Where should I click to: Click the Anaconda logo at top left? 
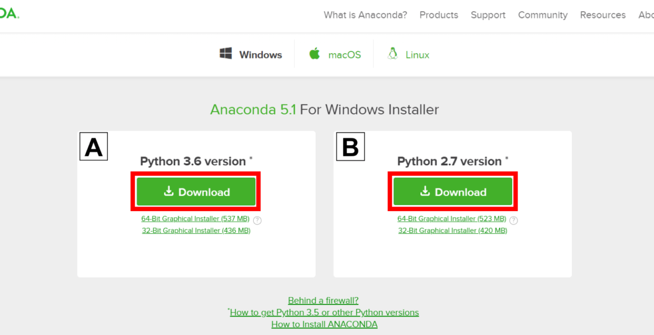pos(9,13)
